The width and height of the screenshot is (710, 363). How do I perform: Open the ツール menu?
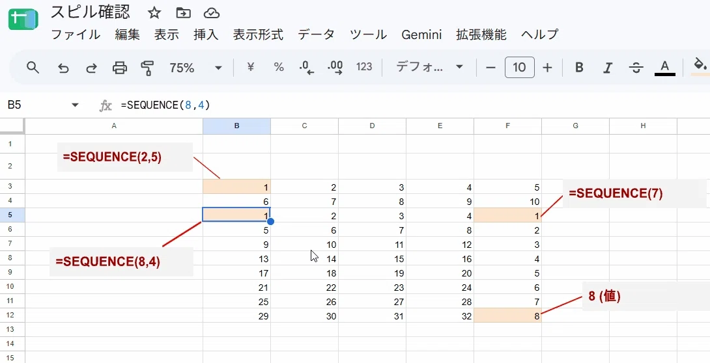click(x=368, y=34)
